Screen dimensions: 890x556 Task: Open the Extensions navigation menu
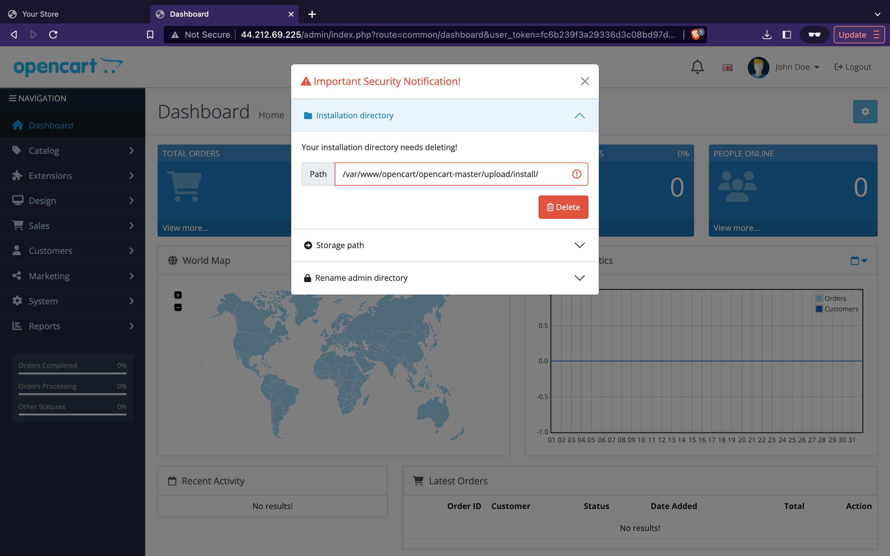point(72,175)
